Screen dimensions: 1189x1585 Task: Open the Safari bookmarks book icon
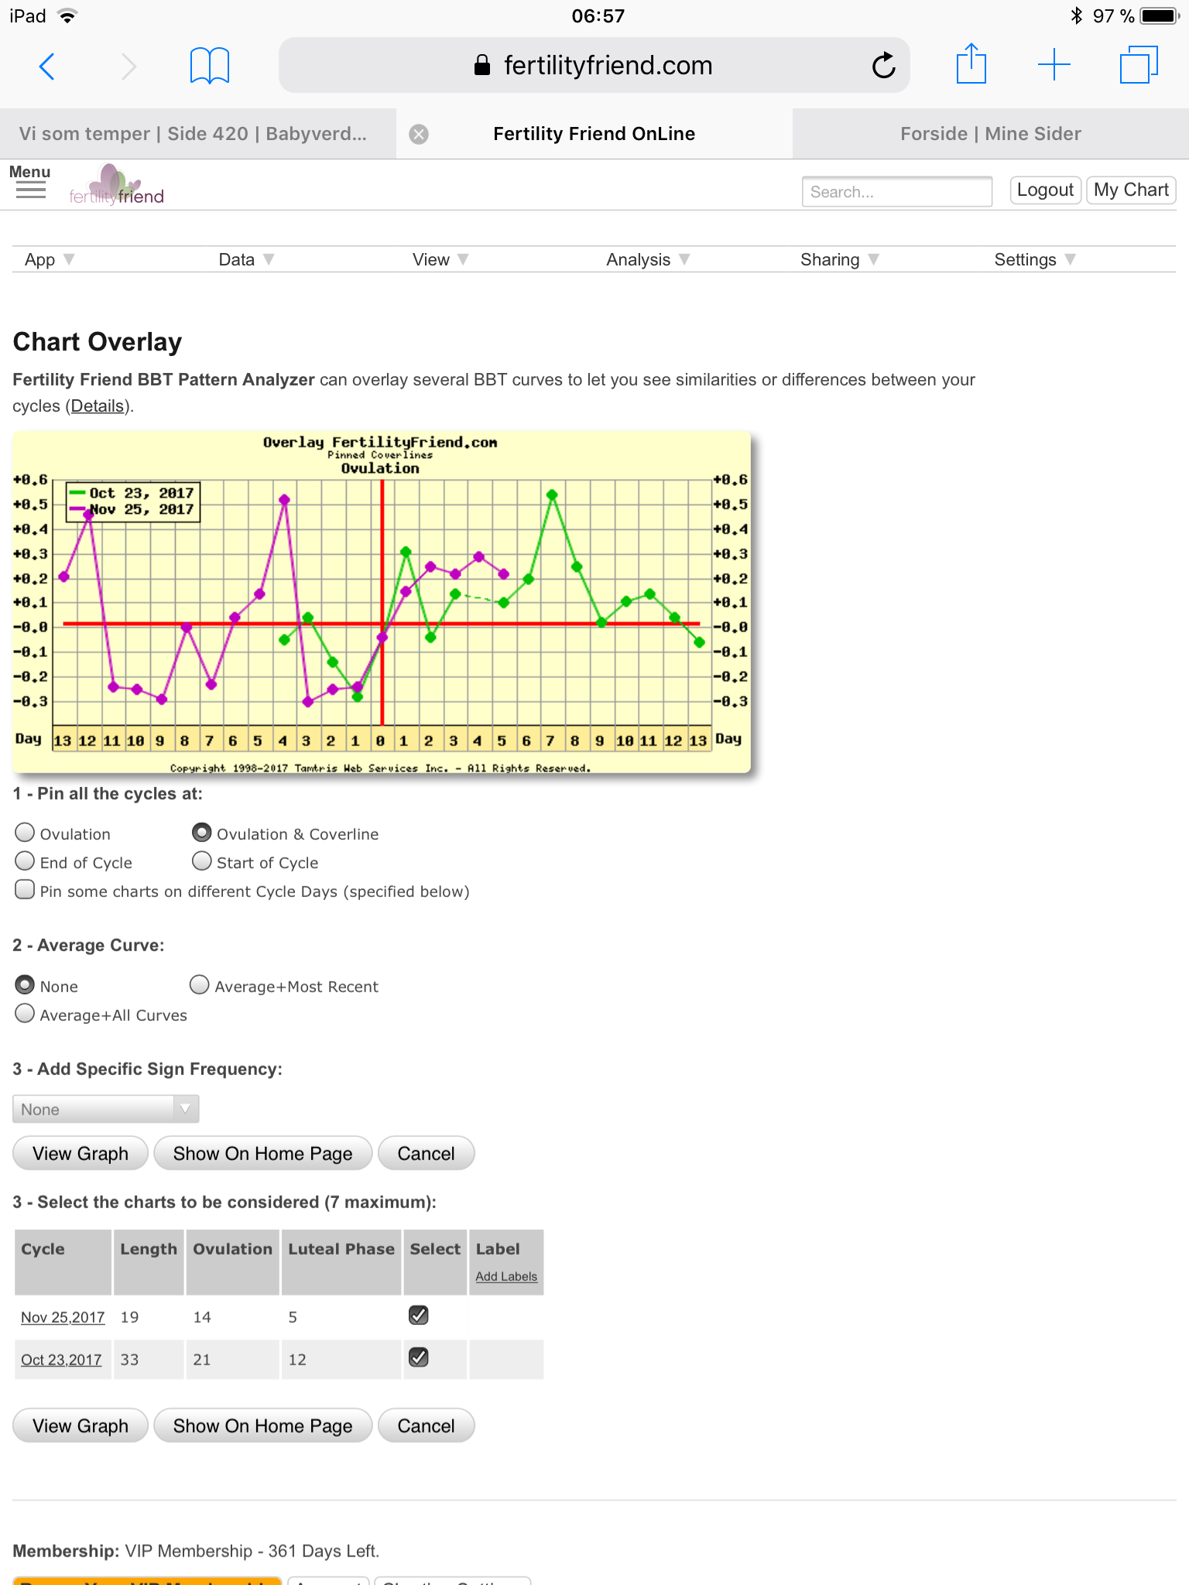click(x=209, y=66)
